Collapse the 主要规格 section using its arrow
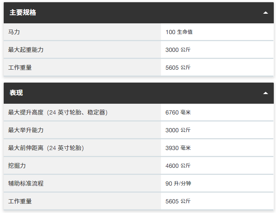 (265, 13)
